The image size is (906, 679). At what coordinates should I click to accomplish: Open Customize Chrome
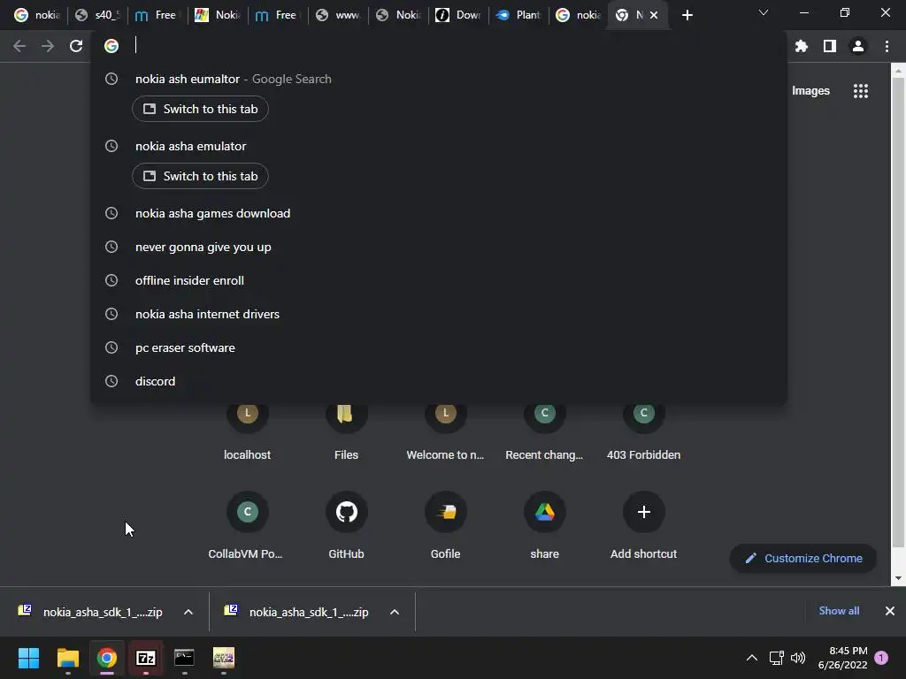pyautogui.click(x=803, y=559)
